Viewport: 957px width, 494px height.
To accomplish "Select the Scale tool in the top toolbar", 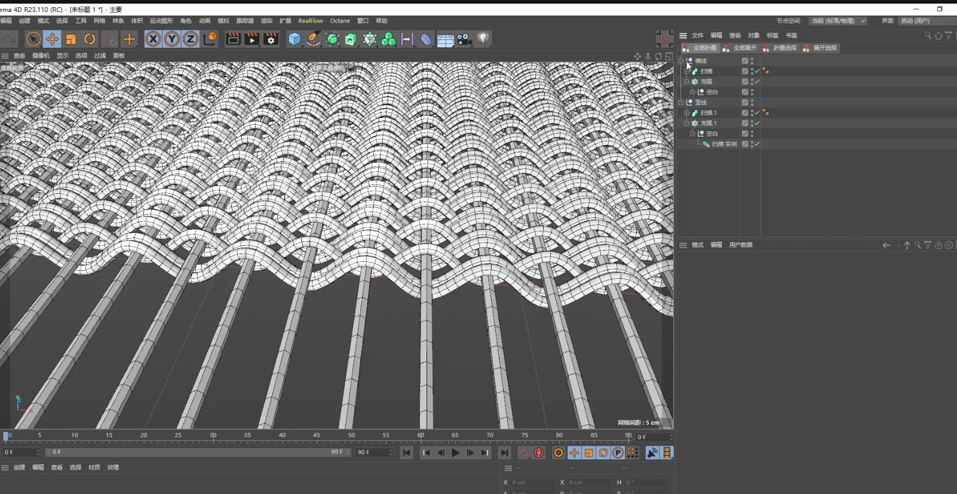I will [71, 39].
